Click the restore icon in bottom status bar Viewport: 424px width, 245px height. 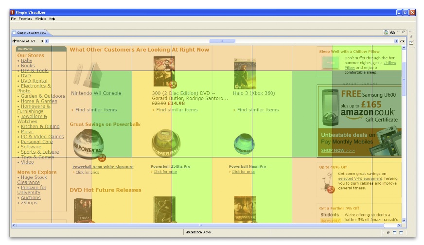click(388, 233)
